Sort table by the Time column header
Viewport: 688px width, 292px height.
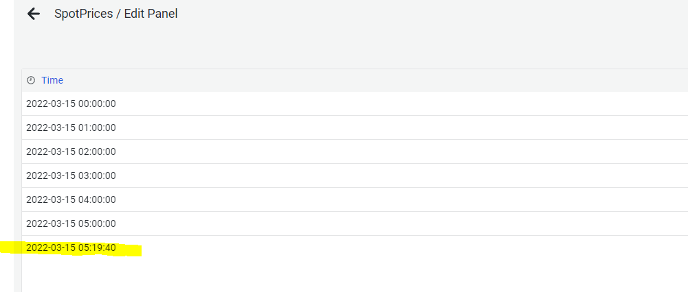point(52,80)
